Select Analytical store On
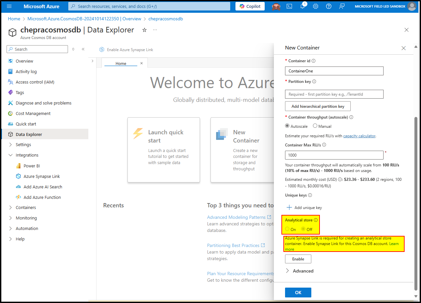The height and width of the screenshot is (303, 421). [x=287, y=229]
